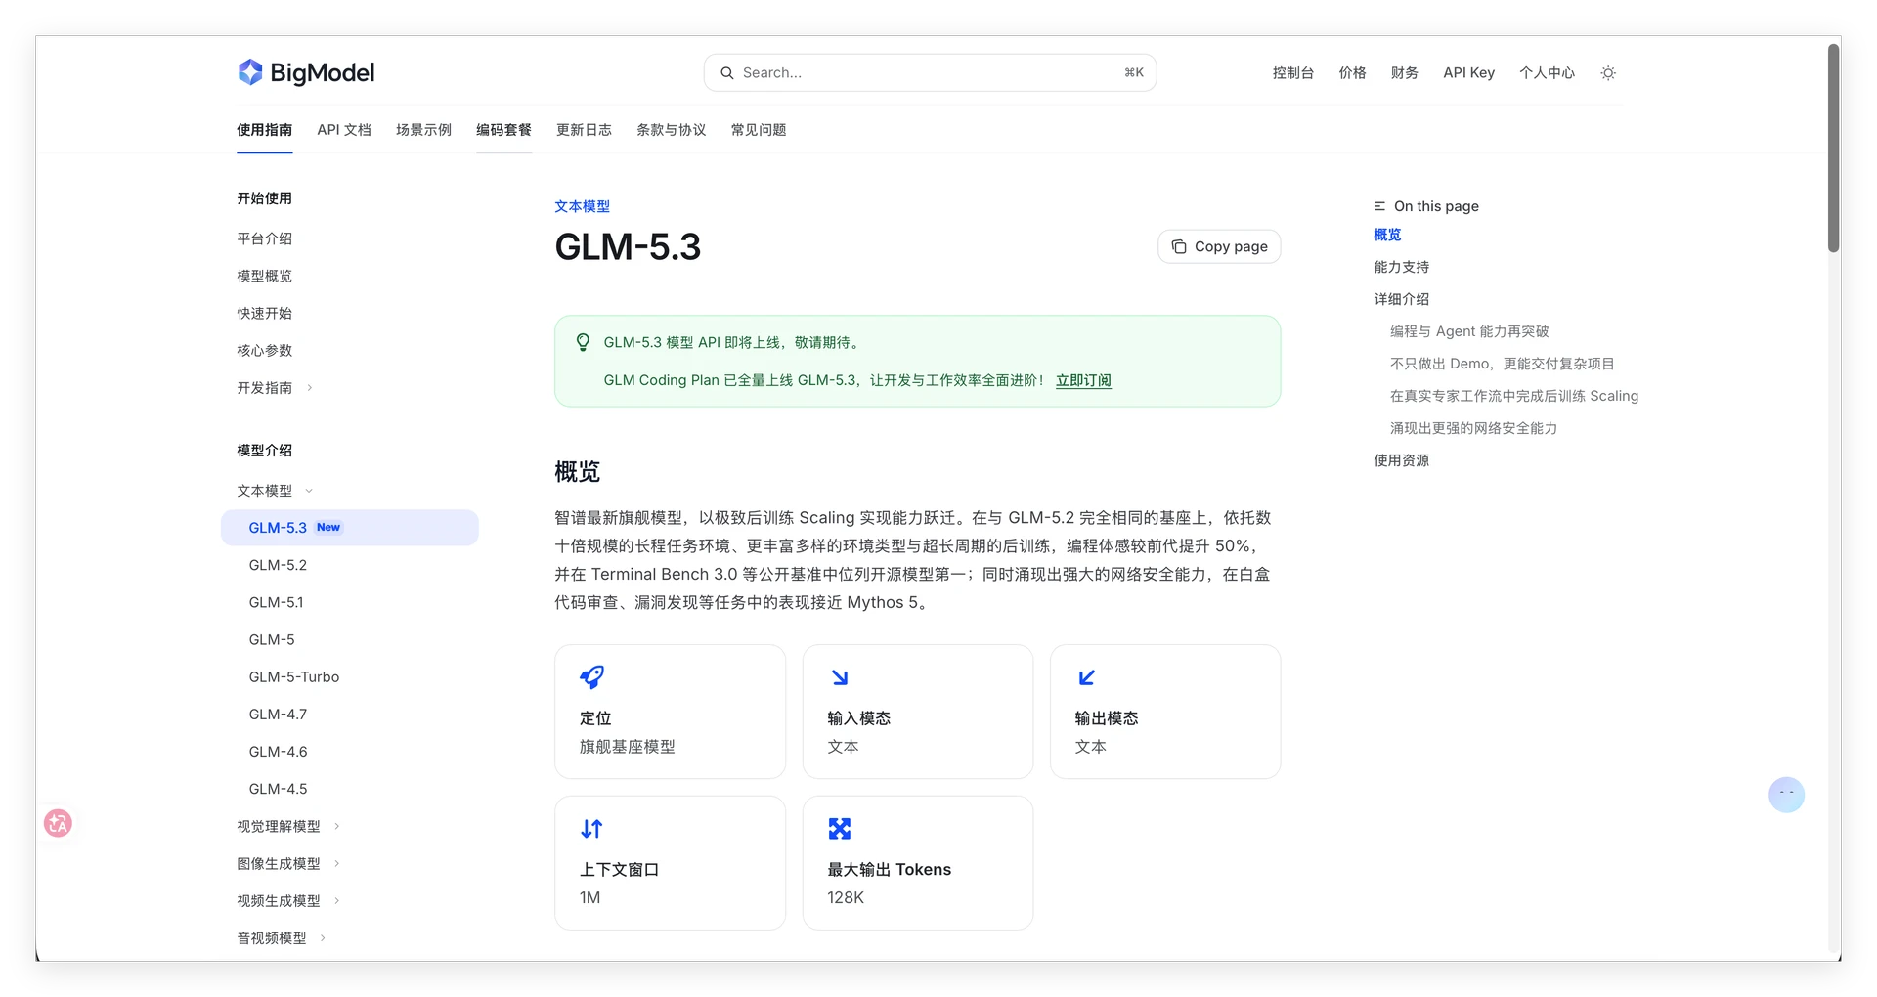The width and height of the screenshot is (1877, 997).
Task: Open 核心参数 in the sidebar
Action: click(x=264, y=350)
